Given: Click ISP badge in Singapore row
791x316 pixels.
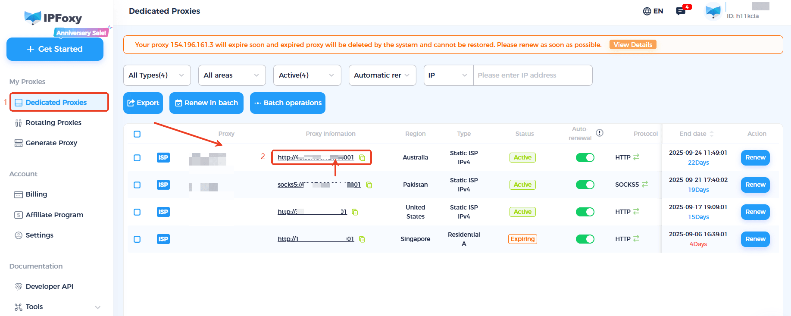Looking at the screenshot, I should 163,239.
